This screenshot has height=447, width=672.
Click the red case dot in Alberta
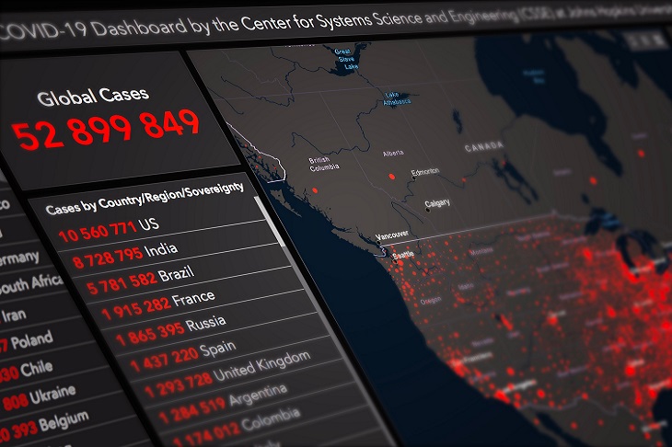393,175
